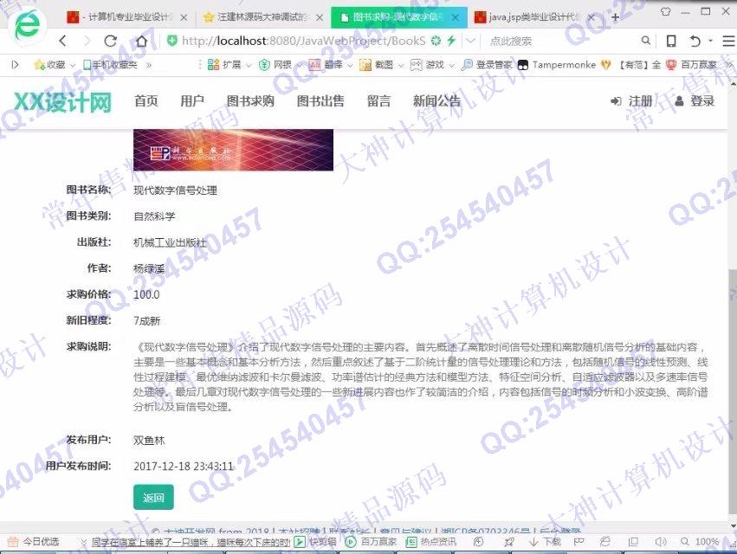
Task: Click the URL address field
Action: coord(303,42)
